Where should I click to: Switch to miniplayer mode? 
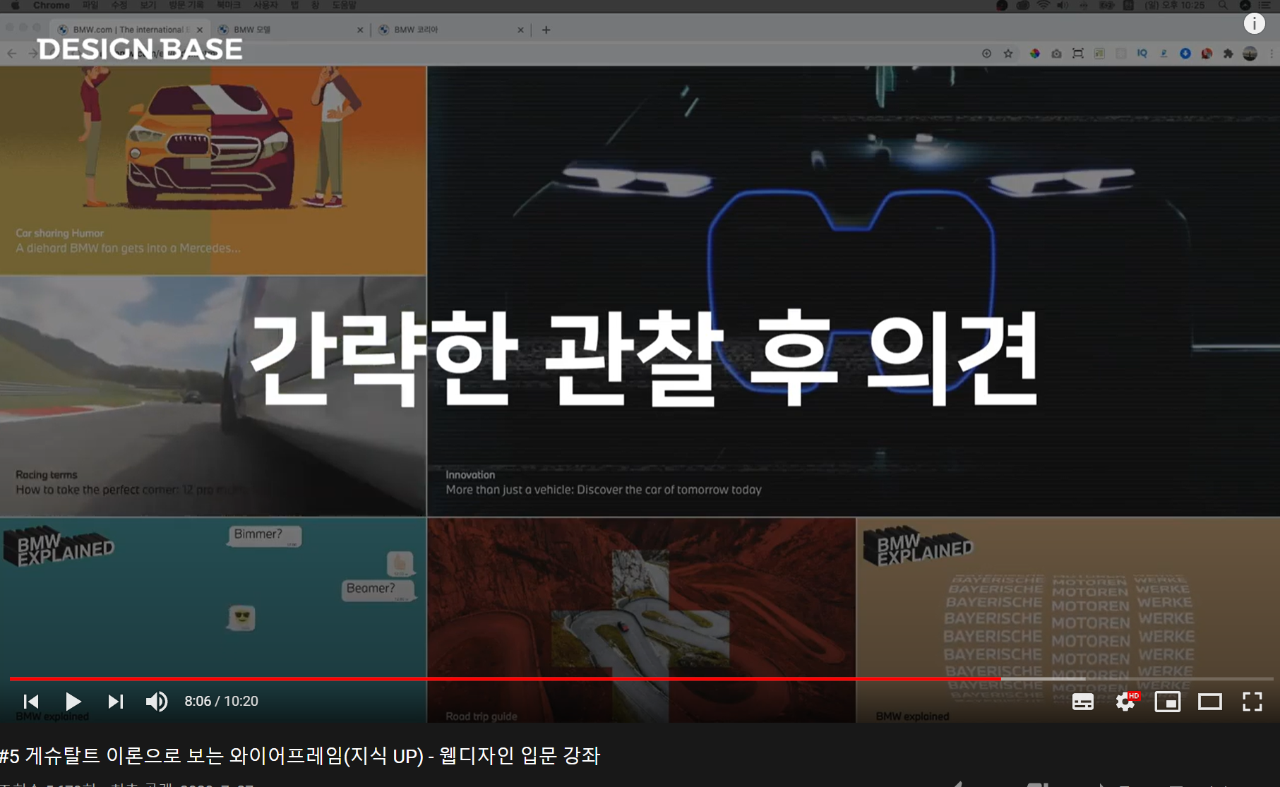[1168, 702]
